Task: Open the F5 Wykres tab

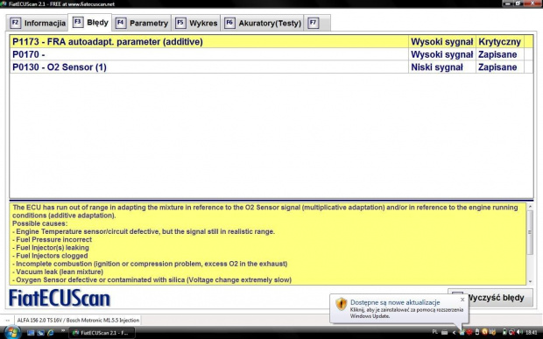Action: point(196,23)
